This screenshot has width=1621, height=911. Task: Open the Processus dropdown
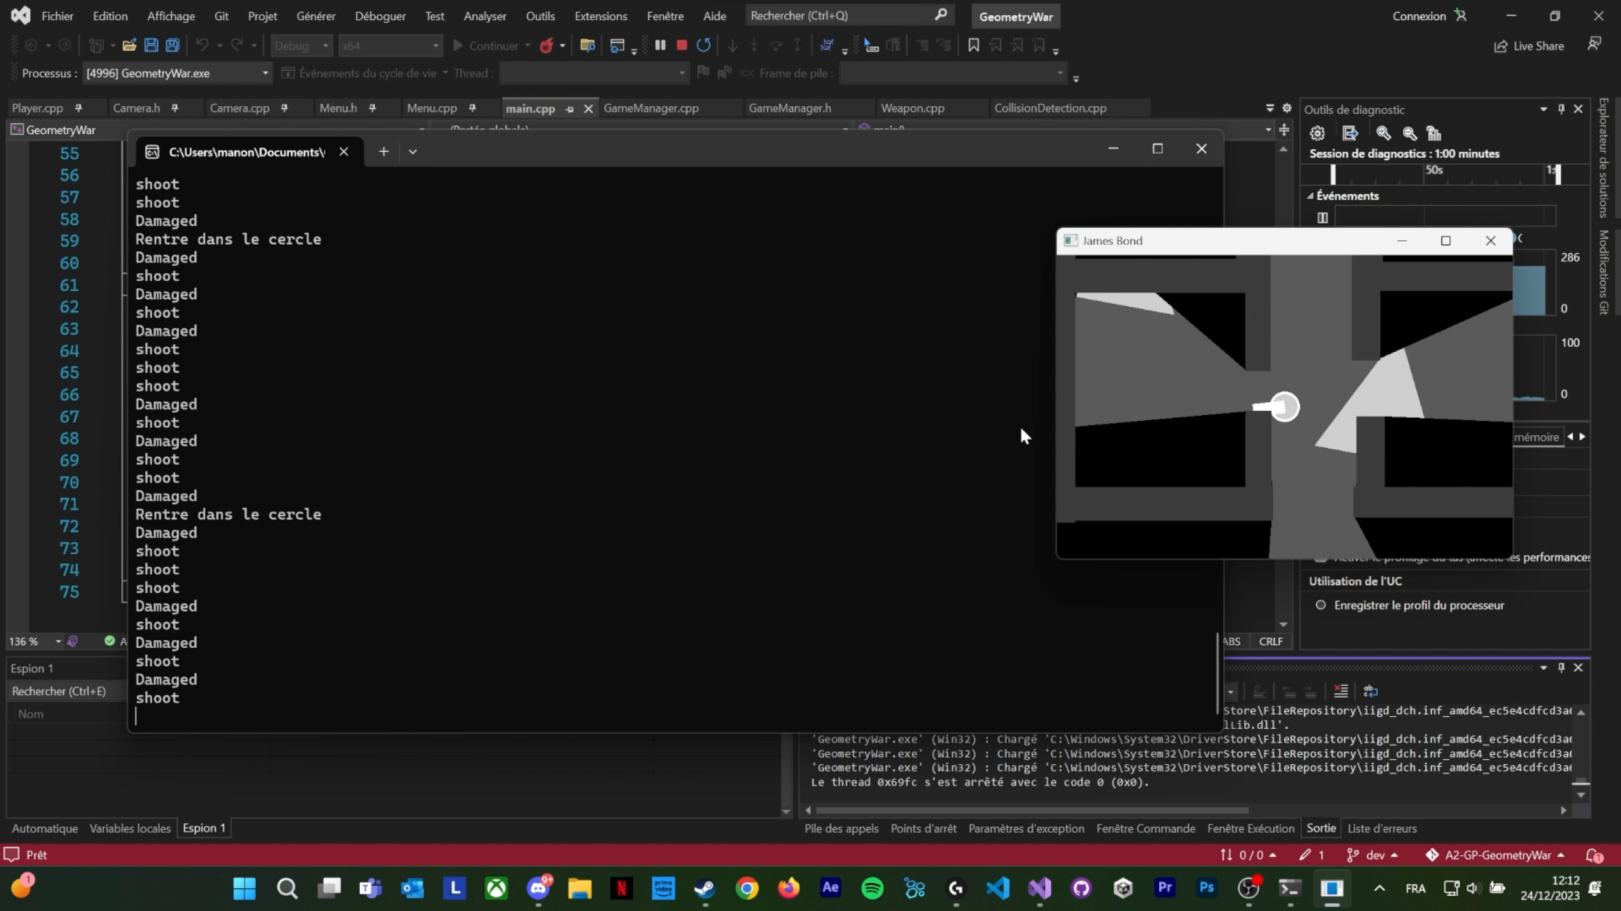pos(265,73)
